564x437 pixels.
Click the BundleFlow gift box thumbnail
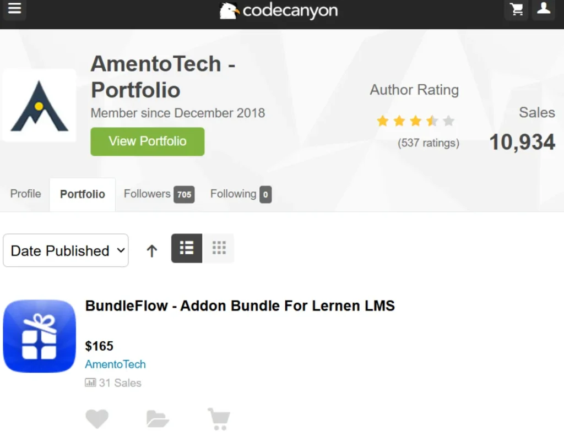[40, 336]
